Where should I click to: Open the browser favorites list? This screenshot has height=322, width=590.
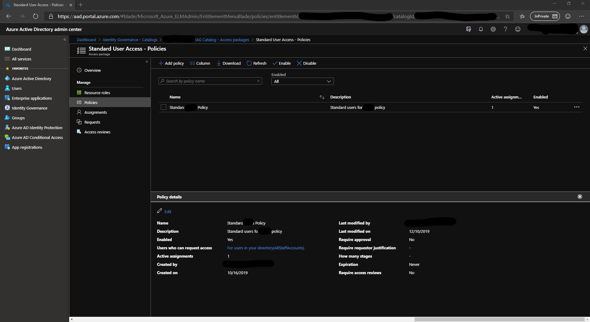(x=522, y=16)
